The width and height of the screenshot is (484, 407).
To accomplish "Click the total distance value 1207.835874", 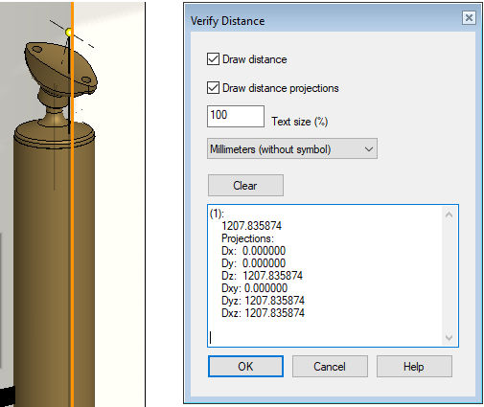I will 251,226.
